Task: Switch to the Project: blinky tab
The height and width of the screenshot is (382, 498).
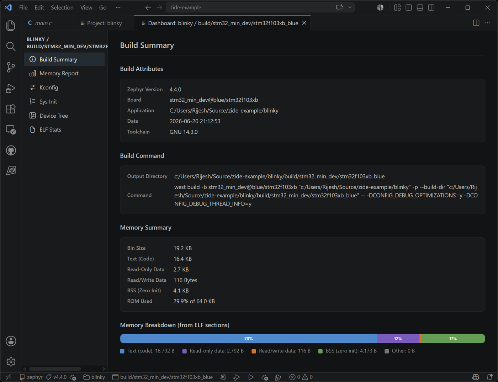Action: [x=104, y=23]
